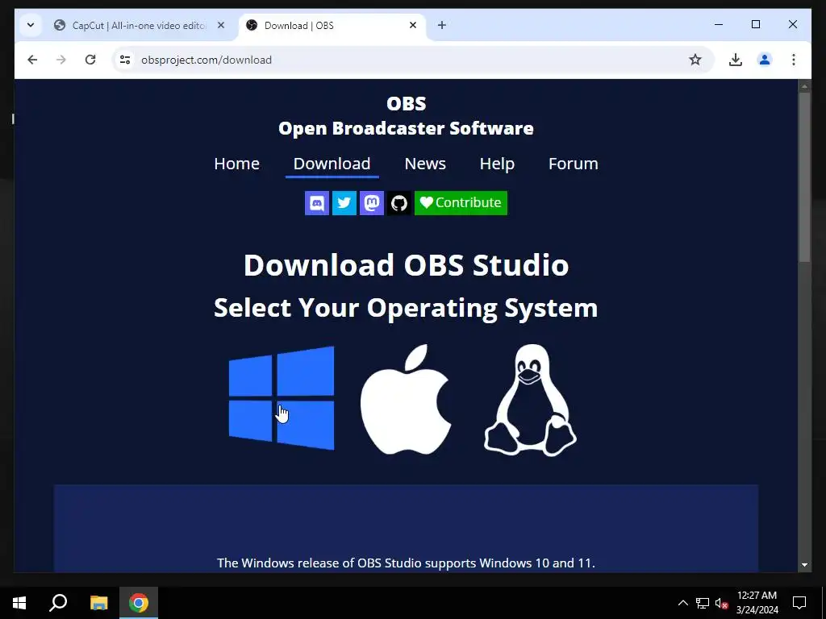Visit the OBS Mastodon icon
Viewport: 826px width, 619px height.
click(372, 202)
